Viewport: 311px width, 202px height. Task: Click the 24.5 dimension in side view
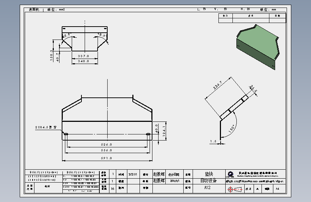pos(254,89)
